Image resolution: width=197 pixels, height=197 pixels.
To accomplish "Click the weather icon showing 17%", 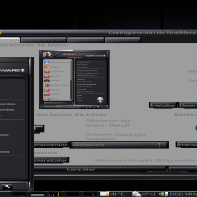I will pos(136,194).
